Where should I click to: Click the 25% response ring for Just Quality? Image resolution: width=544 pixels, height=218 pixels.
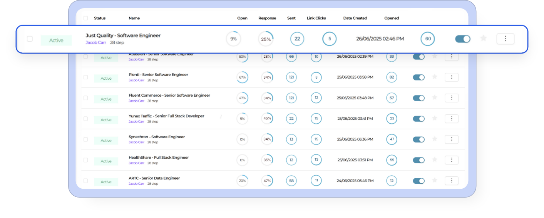pyautogui.click(x=266, y=39)
